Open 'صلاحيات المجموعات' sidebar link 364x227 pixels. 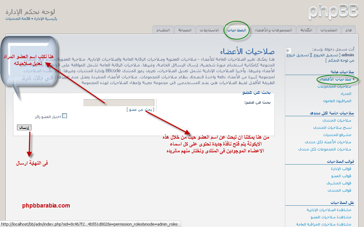[334, 87]
